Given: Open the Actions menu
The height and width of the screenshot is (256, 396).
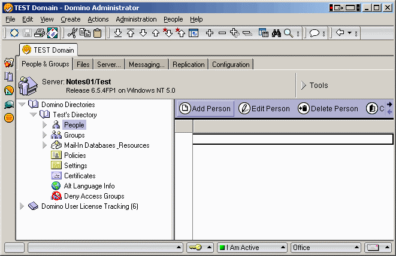Looking at the screenshot, I should pos(98,19).
